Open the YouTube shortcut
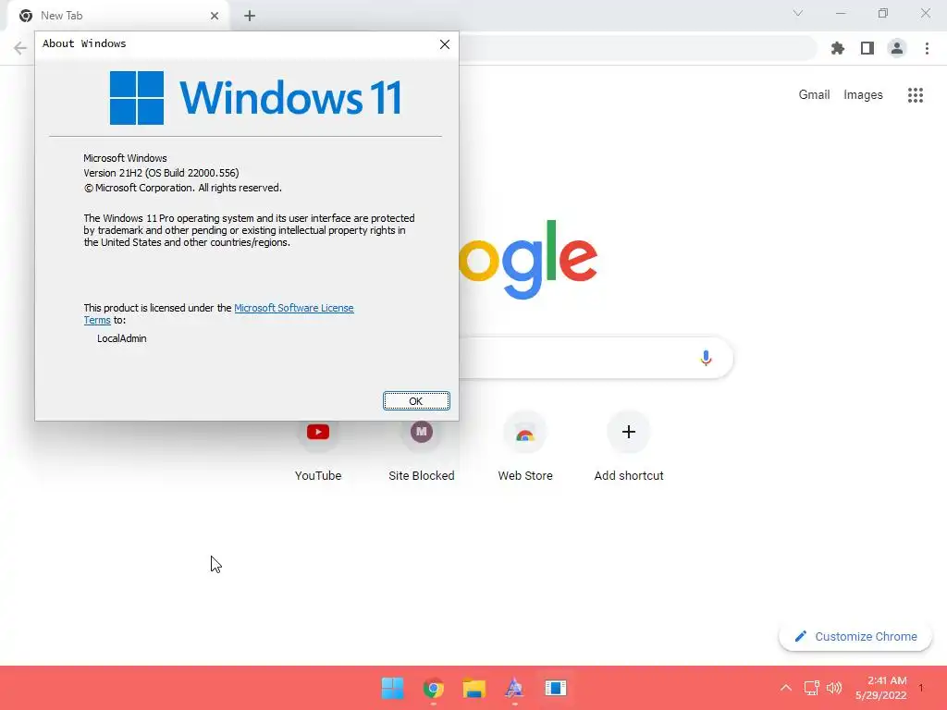This screenshot has width=947, height=710. point(318,447)
